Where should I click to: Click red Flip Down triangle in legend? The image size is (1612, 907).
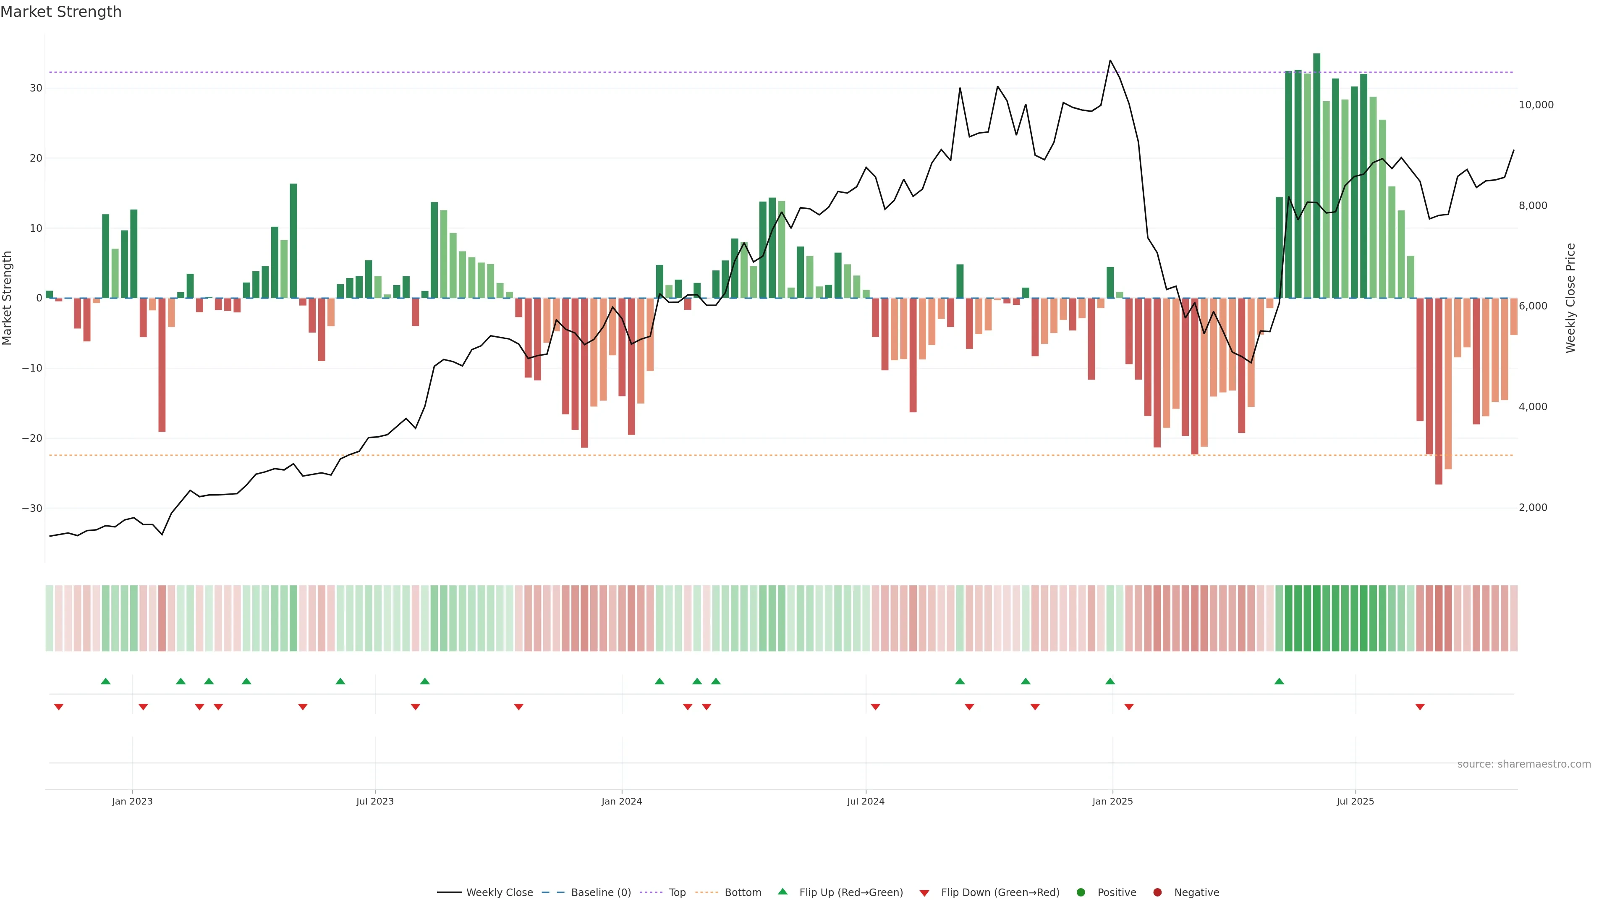[924, 893]
